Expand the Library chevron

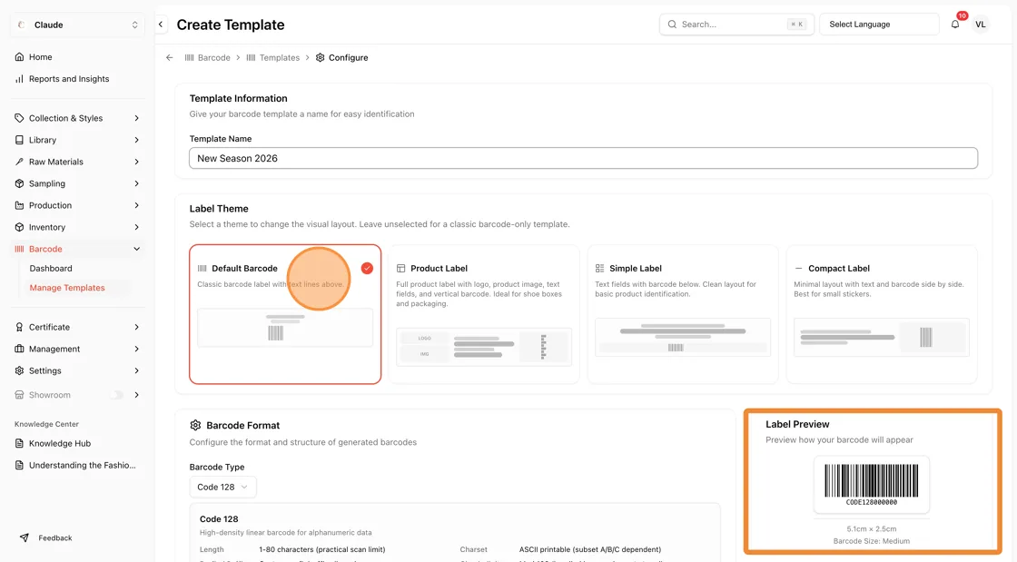pyautogui.click(x=137, y=140)
